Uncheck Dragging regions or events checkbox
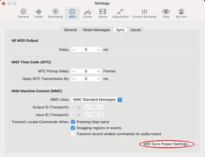 [73, 128]
